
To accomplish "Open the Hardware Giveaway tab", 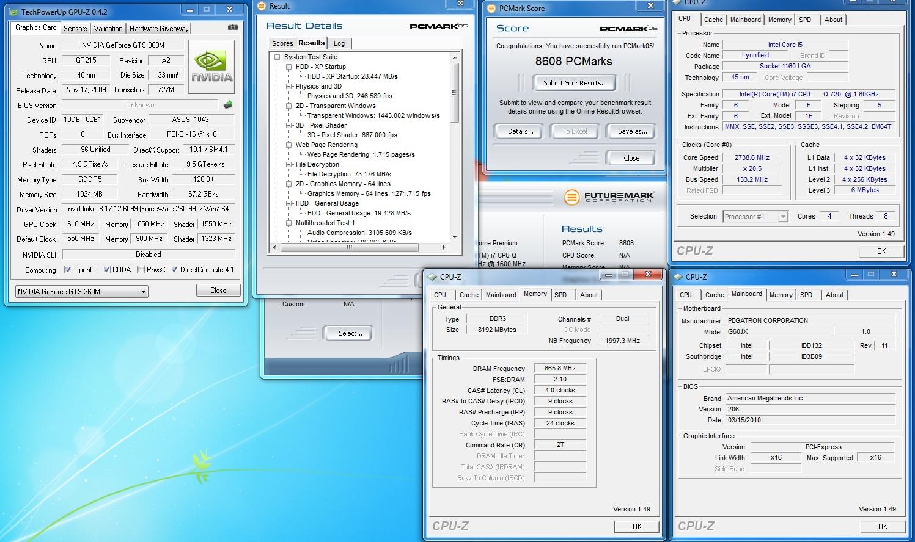I will coord(159,29).
